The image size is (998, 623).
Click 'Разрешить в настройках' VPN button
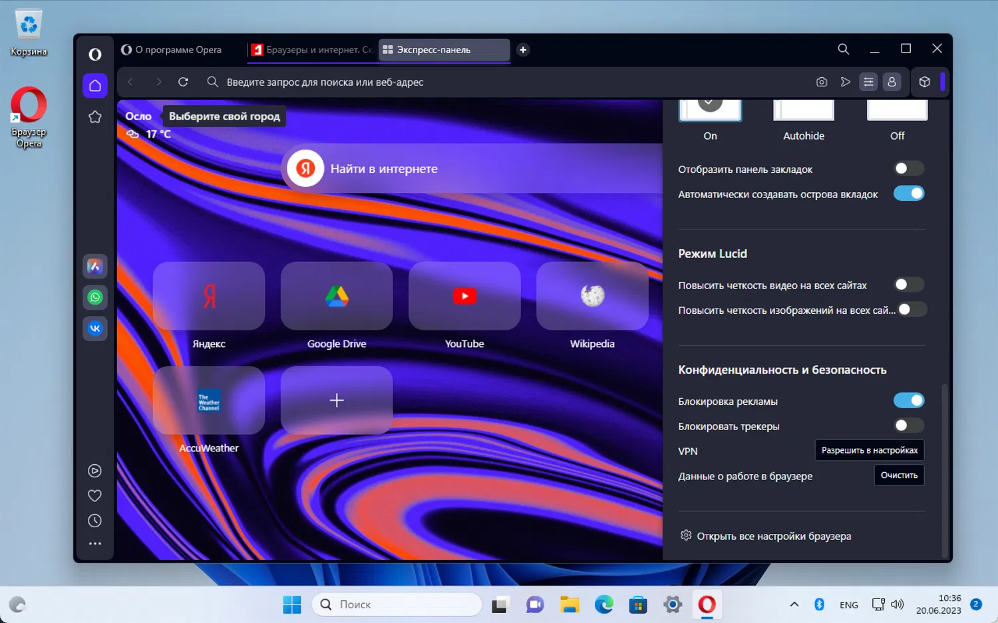[870, 450]
